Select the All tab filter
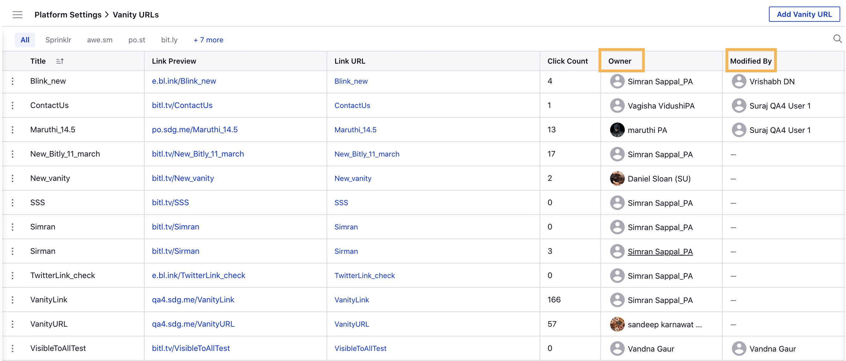 pyautogui.click(x=24, y=40)
